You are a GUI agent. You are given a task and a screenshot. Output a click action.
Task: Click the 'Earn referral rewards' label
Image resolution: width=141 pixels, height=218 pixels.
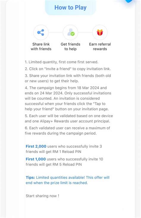(100, 47)
